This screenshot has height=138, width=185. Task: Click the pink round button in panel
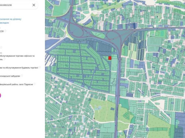pos(0,95)
